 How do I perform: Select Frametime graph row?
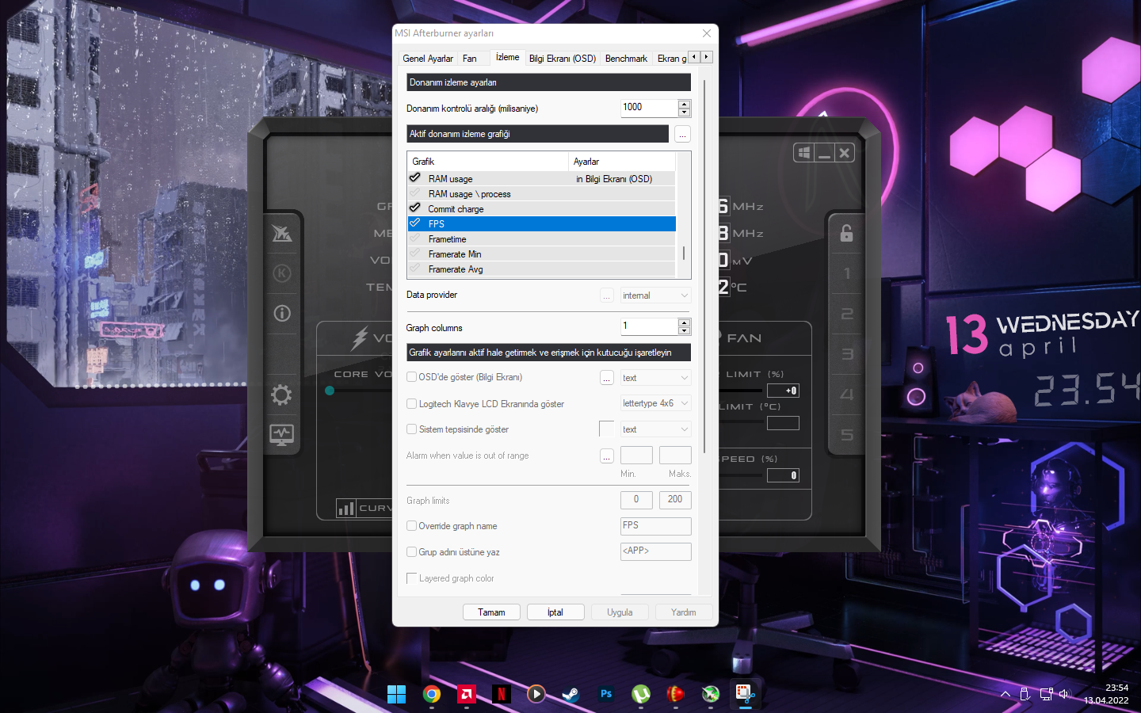[x=542, y=238]
